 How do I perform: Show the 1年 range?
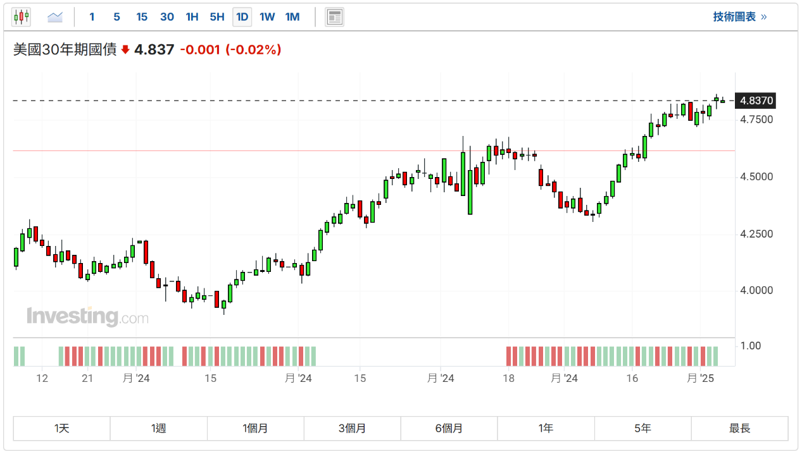pos(546,428)
